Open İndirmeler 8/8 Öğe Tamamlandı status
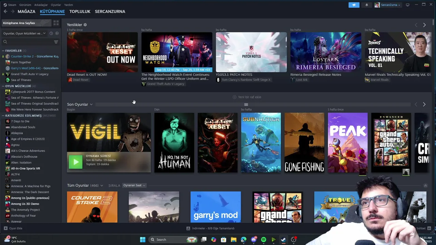Image resolution: width=436 pixels, height=245 pixels. 211,228
